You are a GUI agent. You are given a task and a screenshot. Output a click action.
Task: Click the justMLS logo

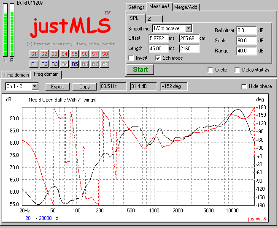[70, 26]
